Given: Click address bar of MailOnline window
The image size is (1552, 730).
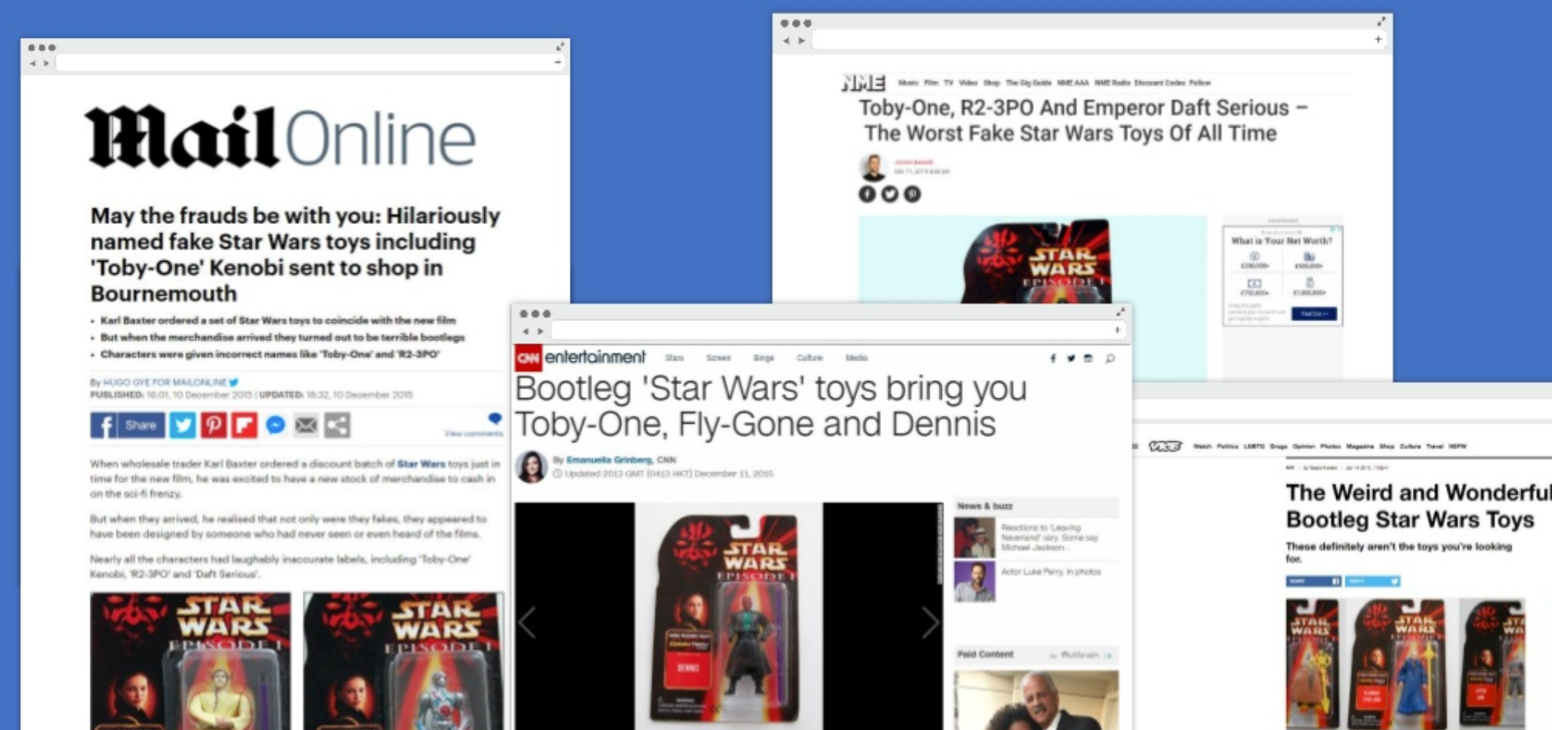Looking at the screenshot, I should tap(310, 63).
